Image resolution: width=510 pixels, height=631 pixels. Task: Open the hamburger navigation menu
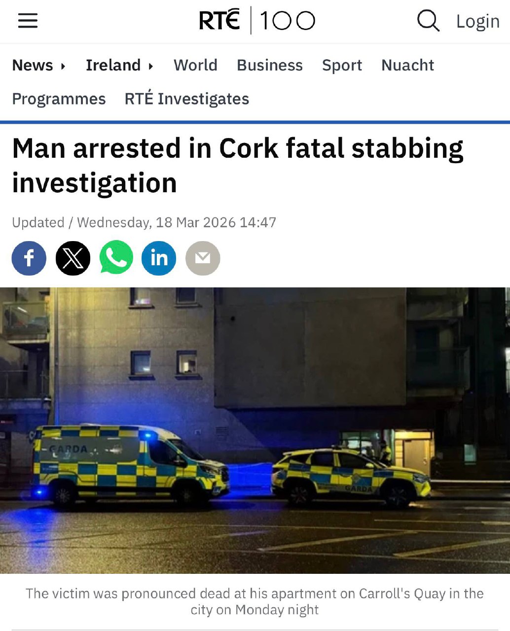(x=28, y=21)
